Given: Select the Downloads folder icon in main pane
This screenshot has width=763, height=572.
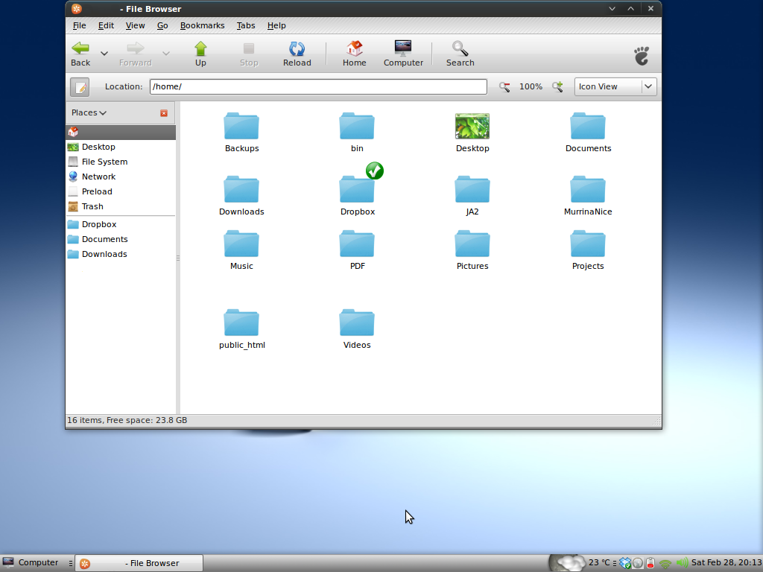Looking at the screenshot, I should tap(241, 190).
